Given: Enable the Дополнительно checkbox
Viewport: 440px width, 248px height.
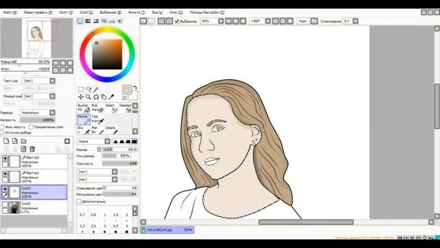Looking at the screenshot, I should click(x=79, y=201).
